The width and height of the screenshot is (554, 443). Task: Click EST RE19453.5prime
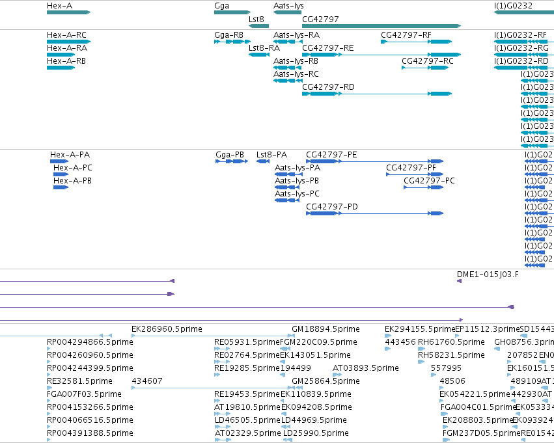(x=217, y=401)
